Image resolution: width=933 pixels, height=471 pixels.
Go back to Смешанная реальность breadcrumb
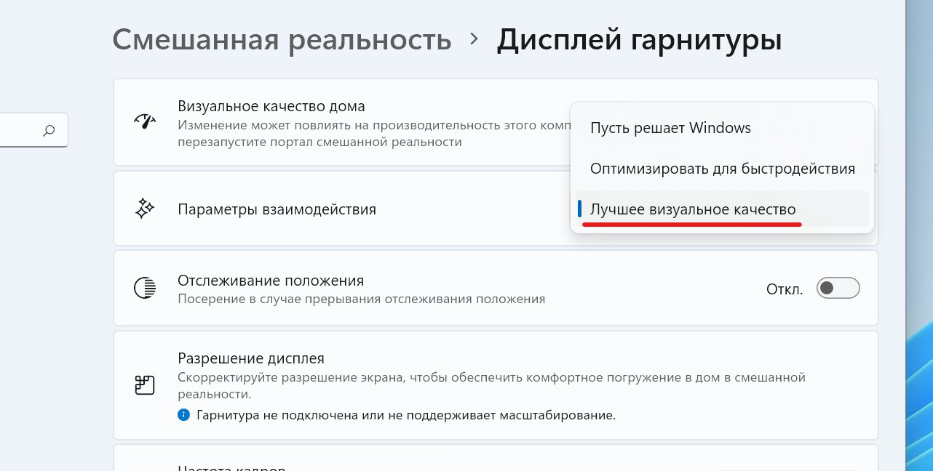point(282,39)
